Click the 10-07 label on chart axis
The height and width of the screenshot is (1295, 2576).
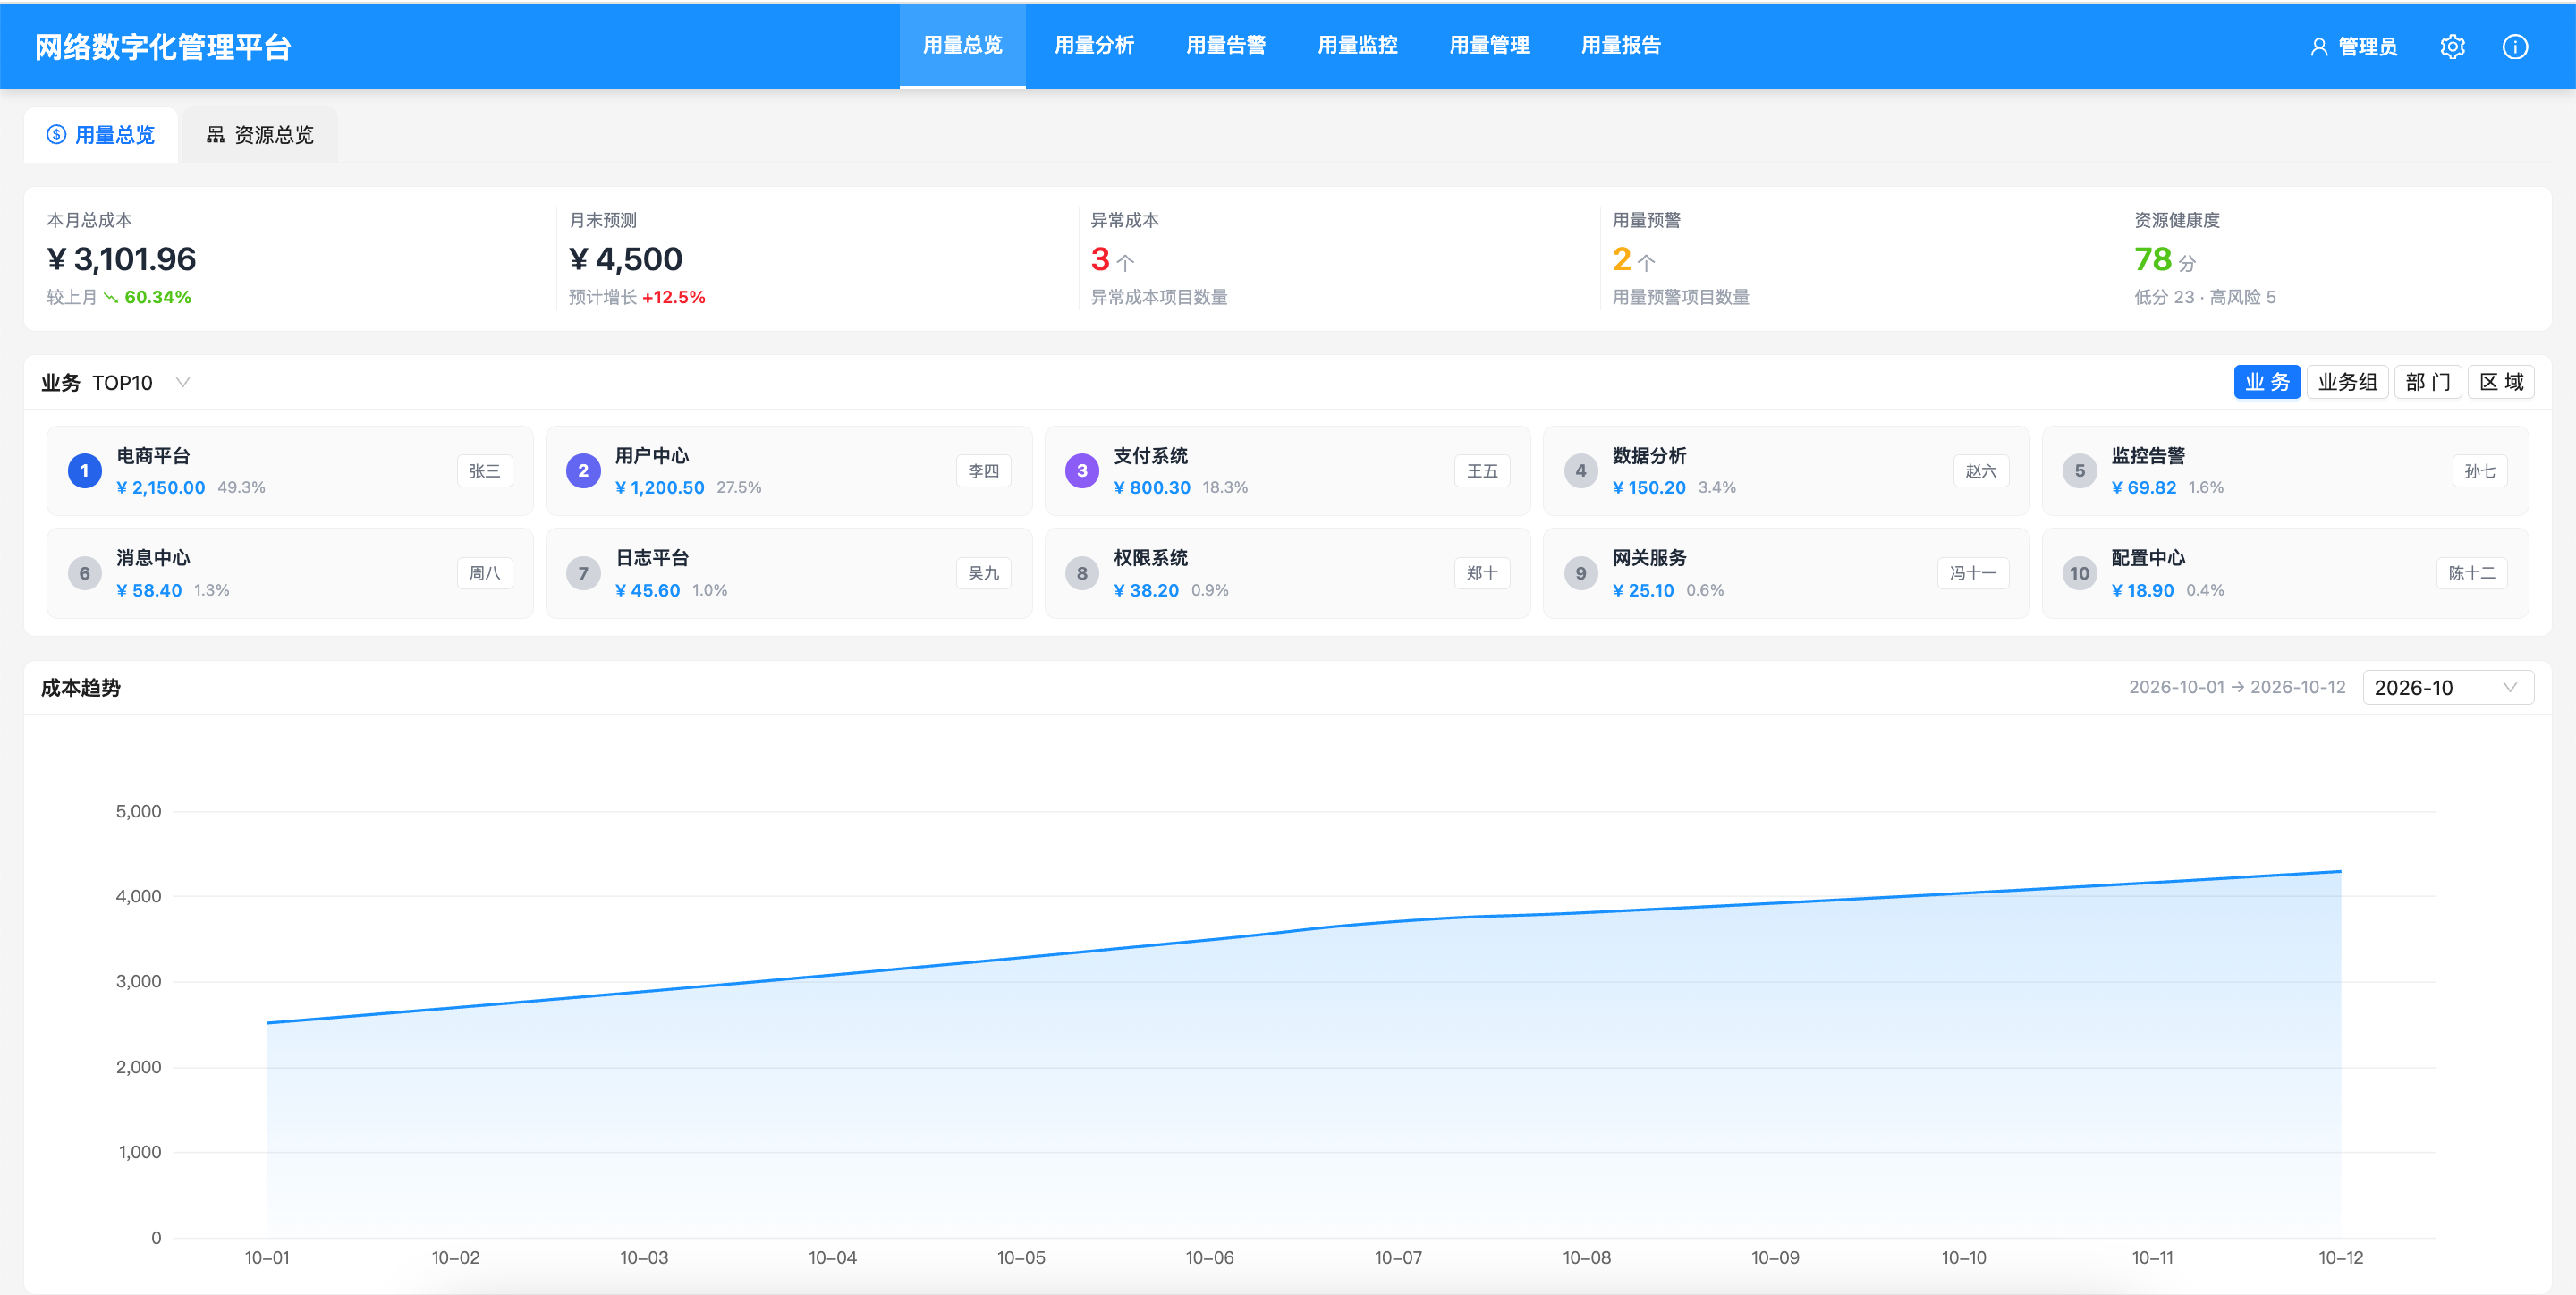[x=1398, y=1258]
